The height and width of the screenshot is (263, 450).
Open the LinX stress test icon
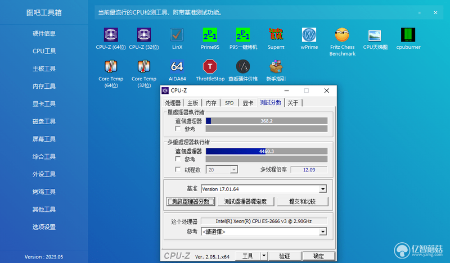[x=177, y=35]
